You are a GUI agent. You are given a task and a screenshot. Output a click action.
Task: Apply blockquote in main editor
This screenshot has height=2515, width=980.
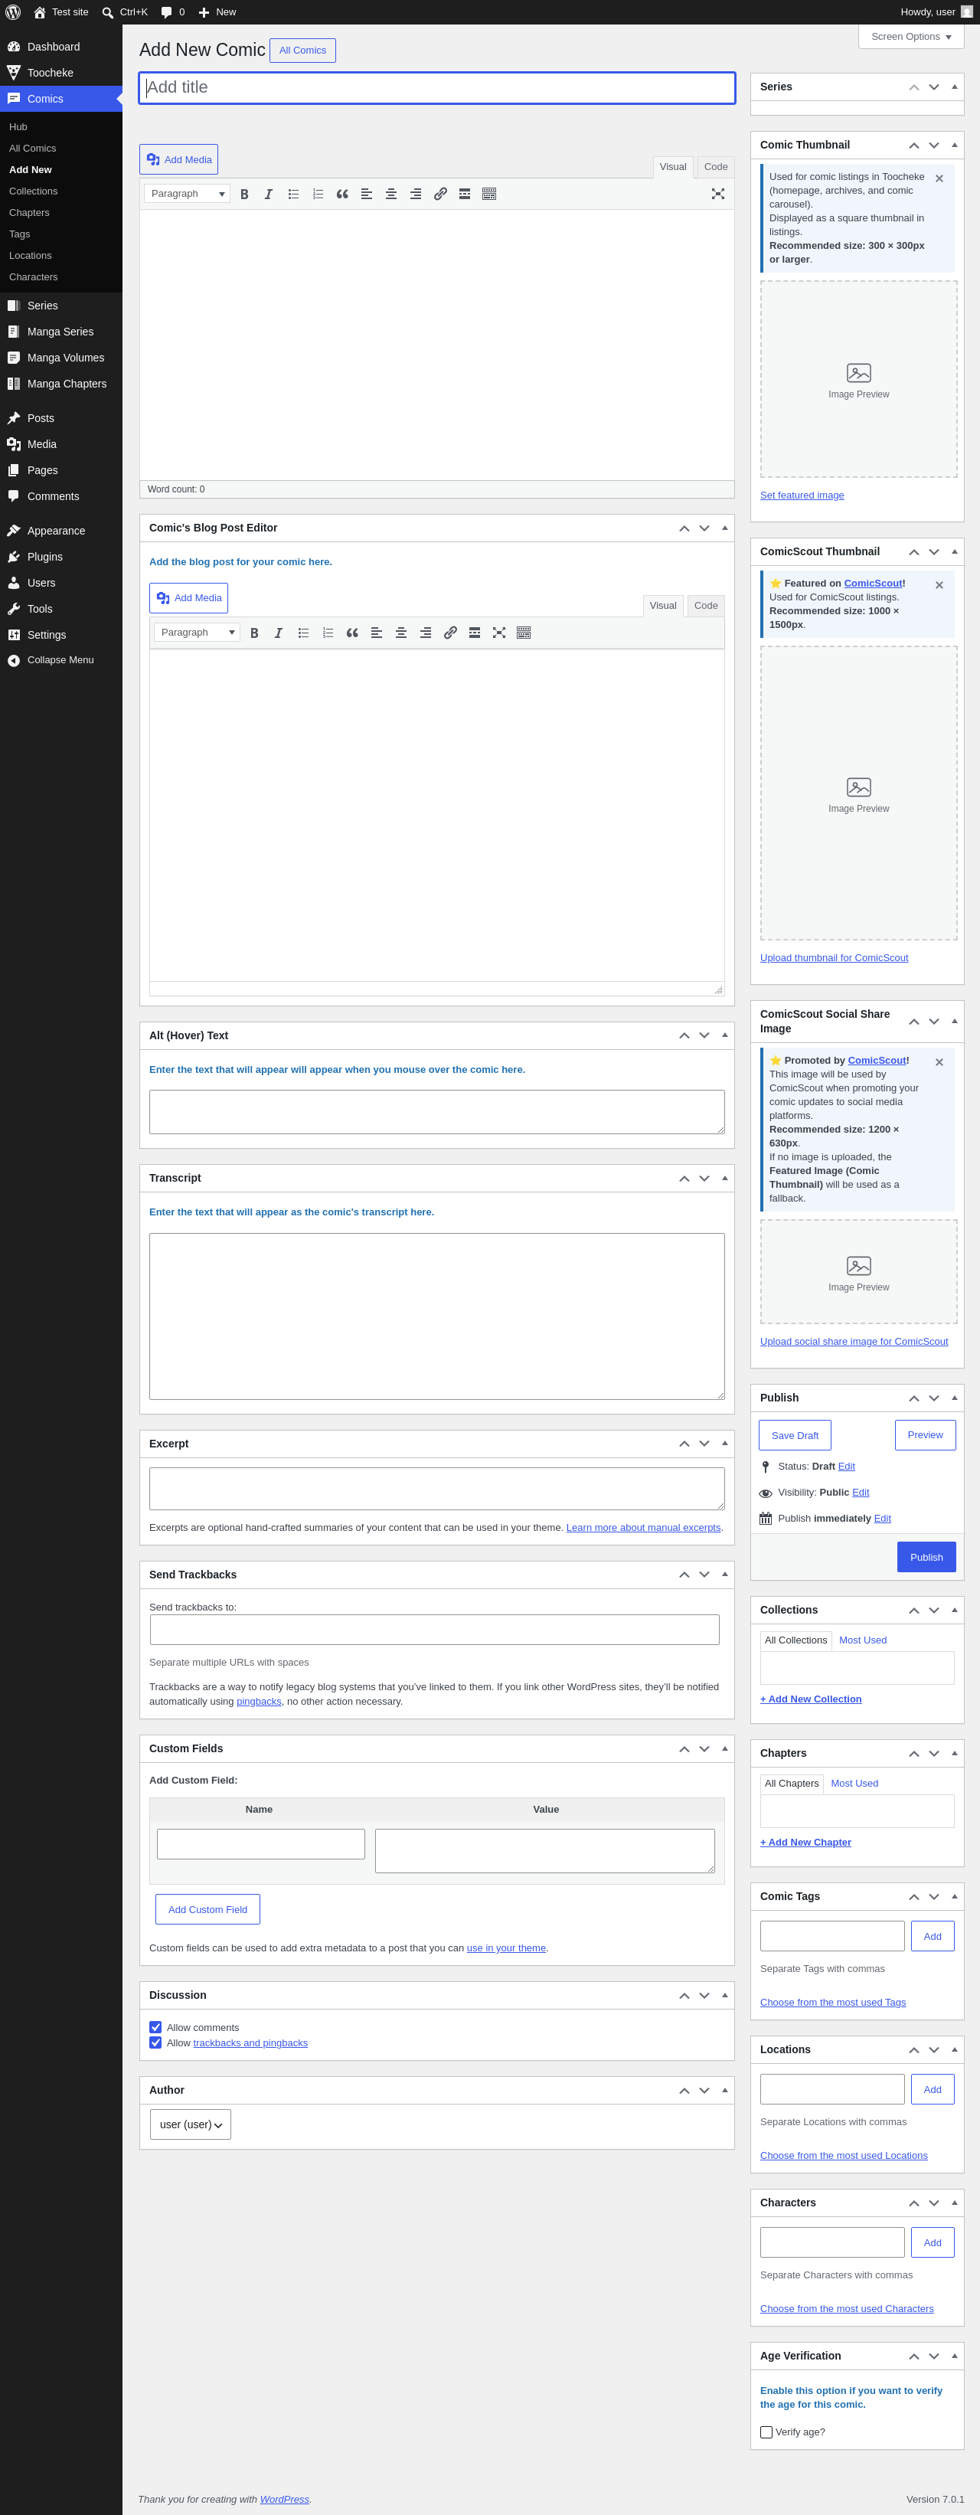pyautogui.click(x=341, y=195)
